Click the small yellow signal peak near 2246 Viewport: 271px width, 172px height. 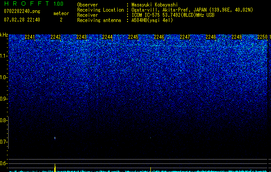click(x=150, y=169)
